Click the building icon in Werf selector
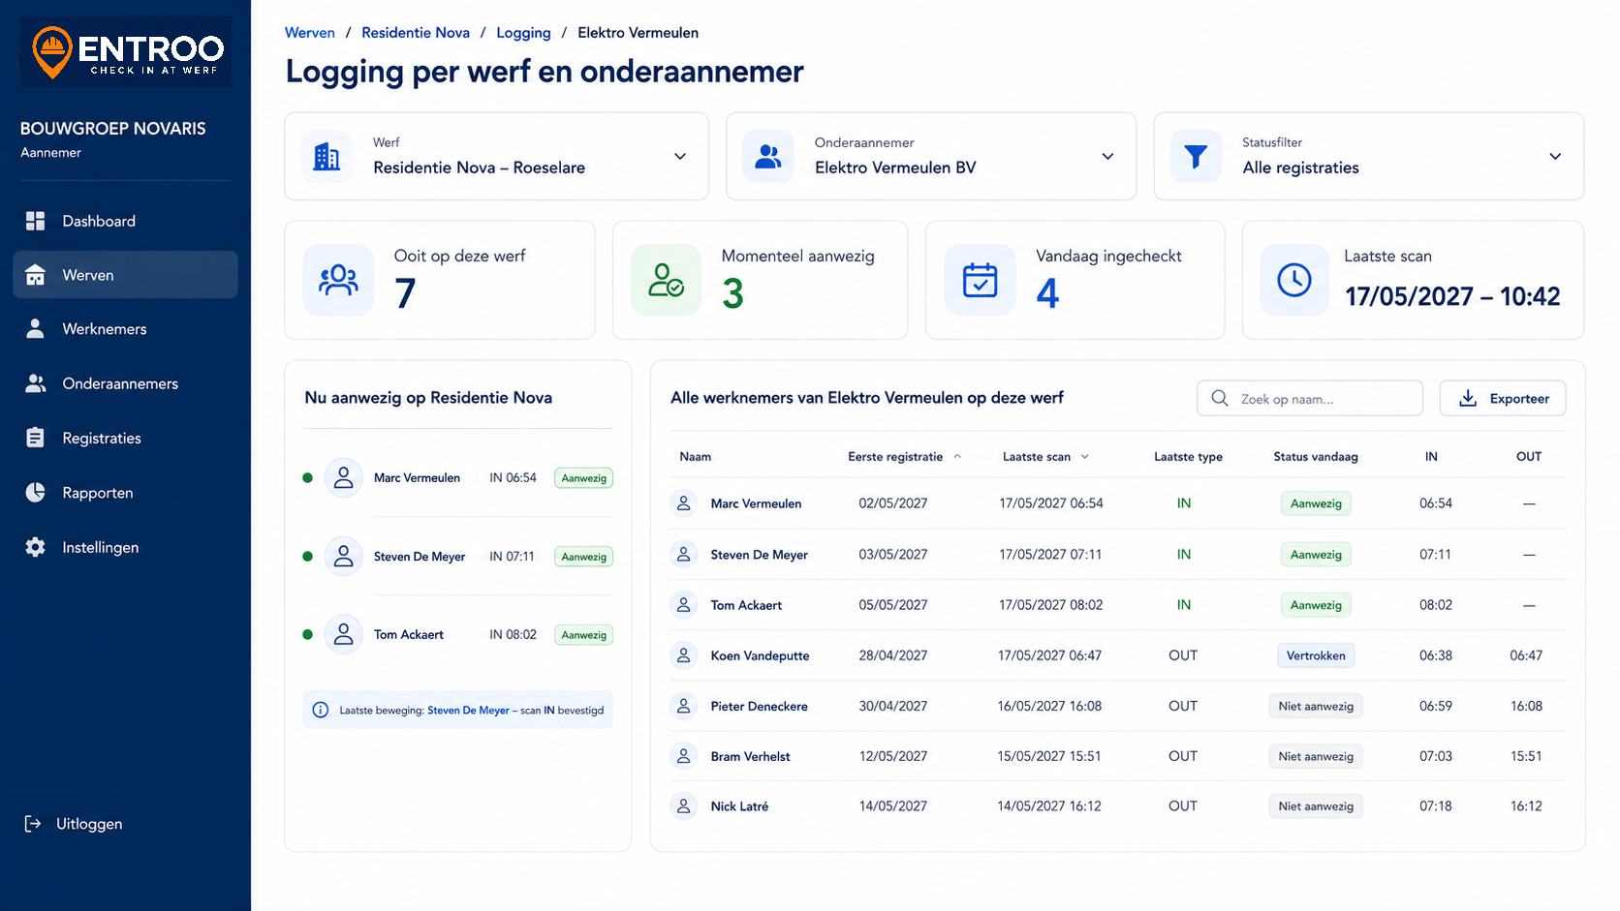 point(327,156)
